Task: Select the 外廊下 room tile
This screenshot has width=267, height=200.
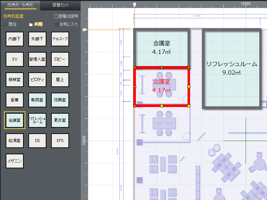Action: [x=37, y=39]
